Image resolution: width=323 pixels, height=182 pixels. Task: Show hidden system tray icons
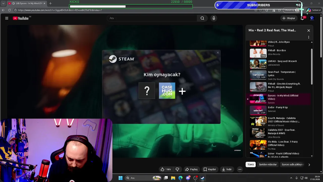(291, 178)
